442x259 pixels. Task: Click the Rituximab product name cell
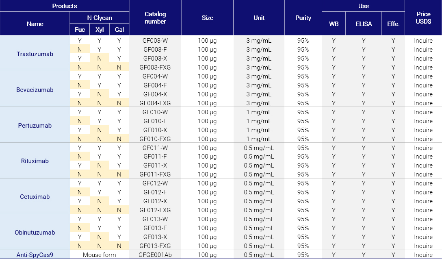[35, 161]
